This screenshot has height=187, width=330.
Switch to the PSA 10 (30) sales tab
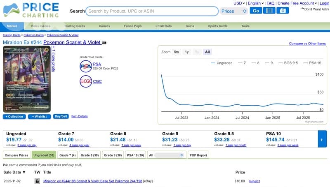click(135, 155)
